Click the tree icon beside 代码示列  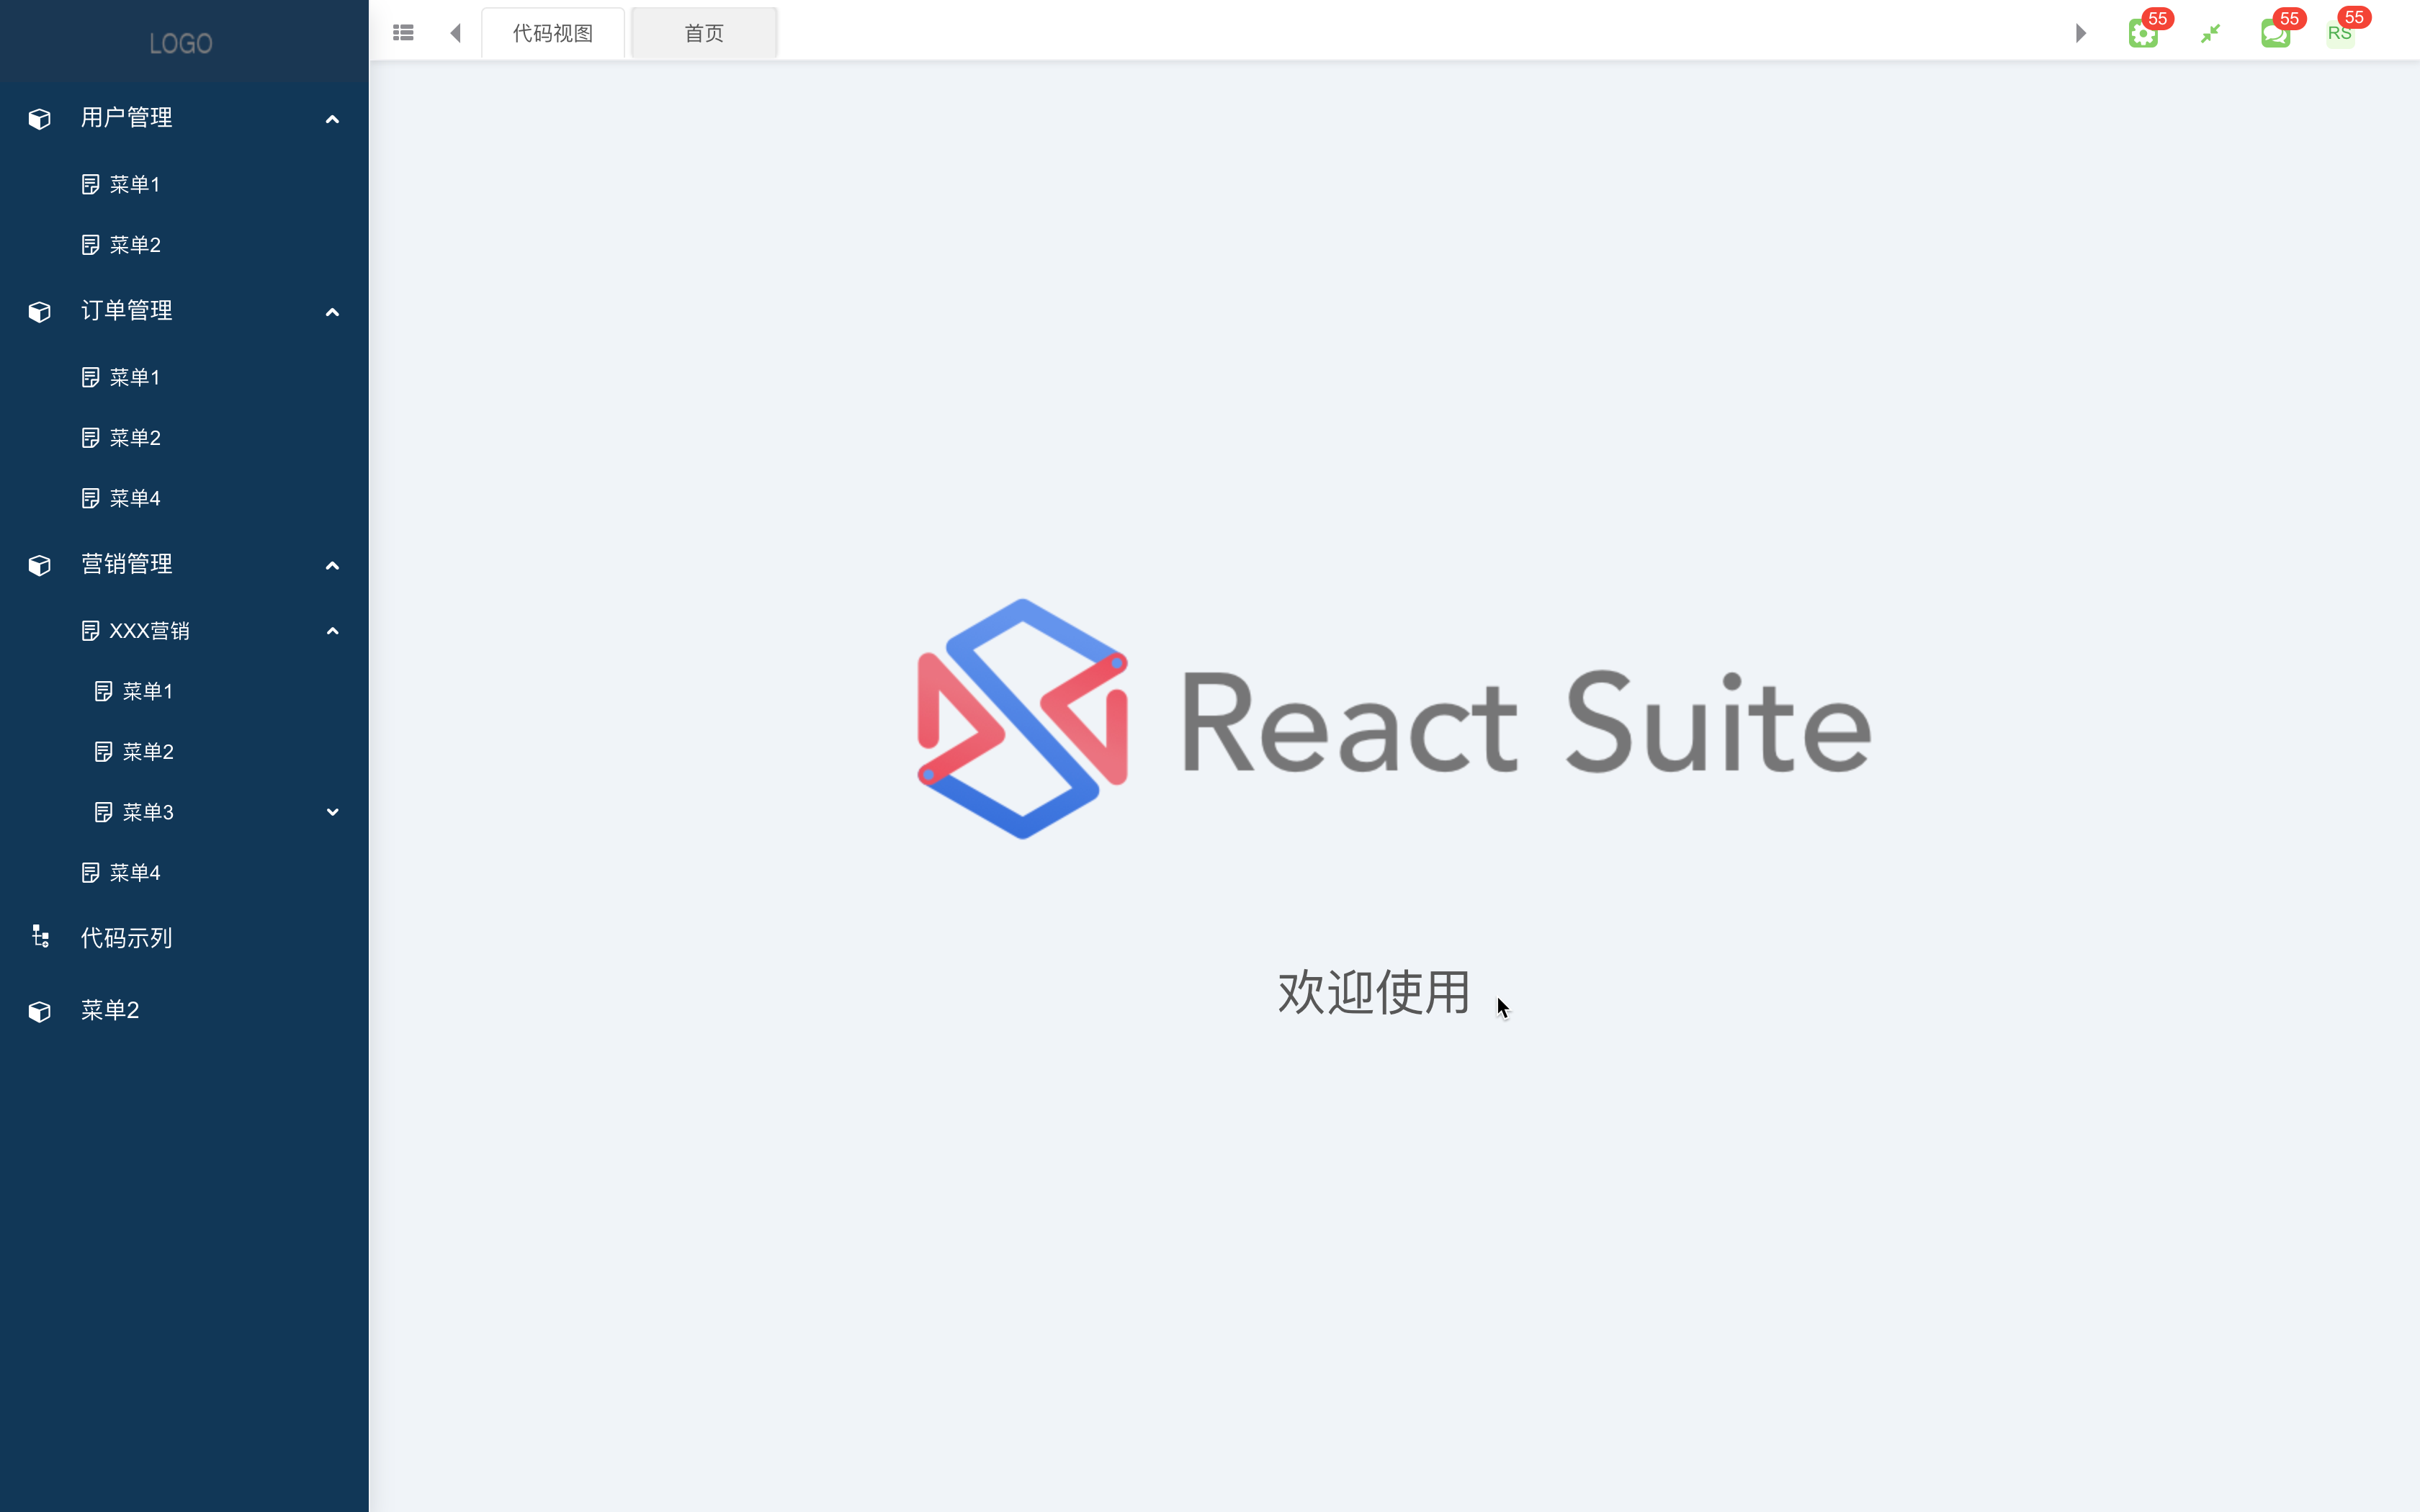pos(40,937)
